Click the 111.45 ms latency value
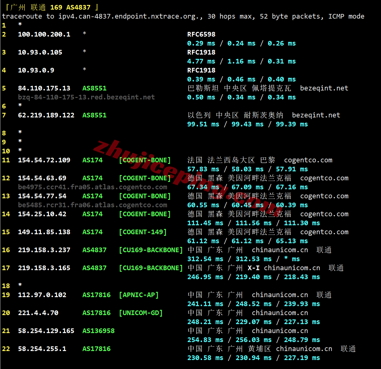This screenshot has width=381, height=369. click(x=205, y=223)
